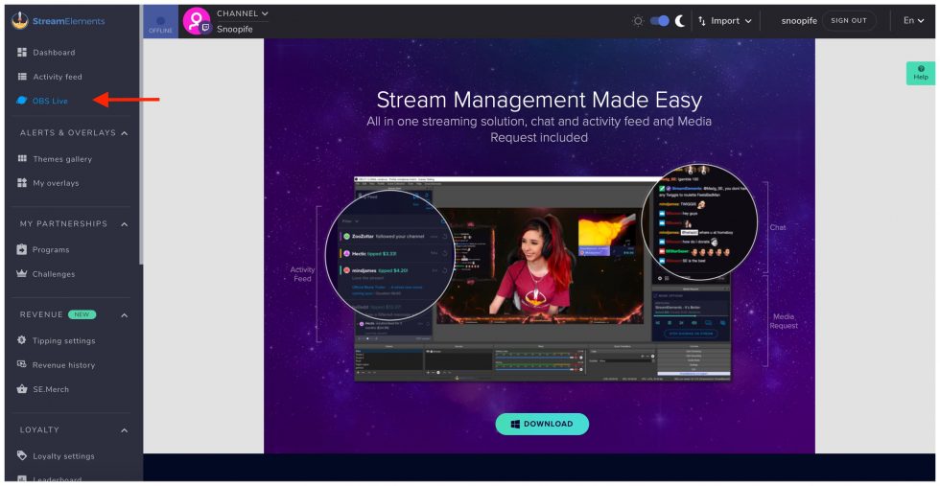Screen dimensions: 940x486
Task: Collapse the LOYALTY section
Action: (125, 430)
